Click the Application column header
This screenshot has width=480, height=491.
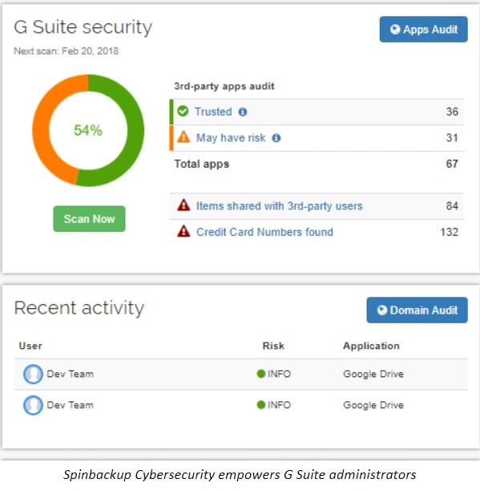tap(371, 346)
